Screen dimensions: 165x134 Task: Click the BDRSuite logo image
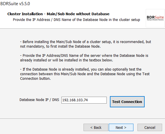[x=155, y=18]
